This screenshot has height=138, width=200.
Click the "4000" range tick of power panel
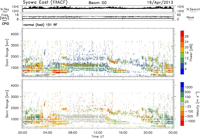click(x=14, y=34)
